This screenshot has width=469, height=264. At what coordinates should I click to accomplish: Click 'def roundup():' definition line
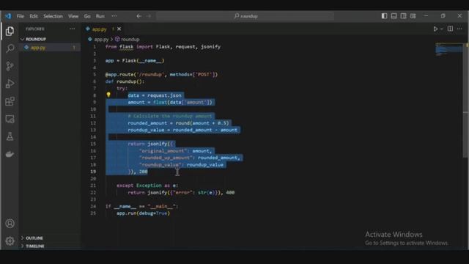point(125,81)
